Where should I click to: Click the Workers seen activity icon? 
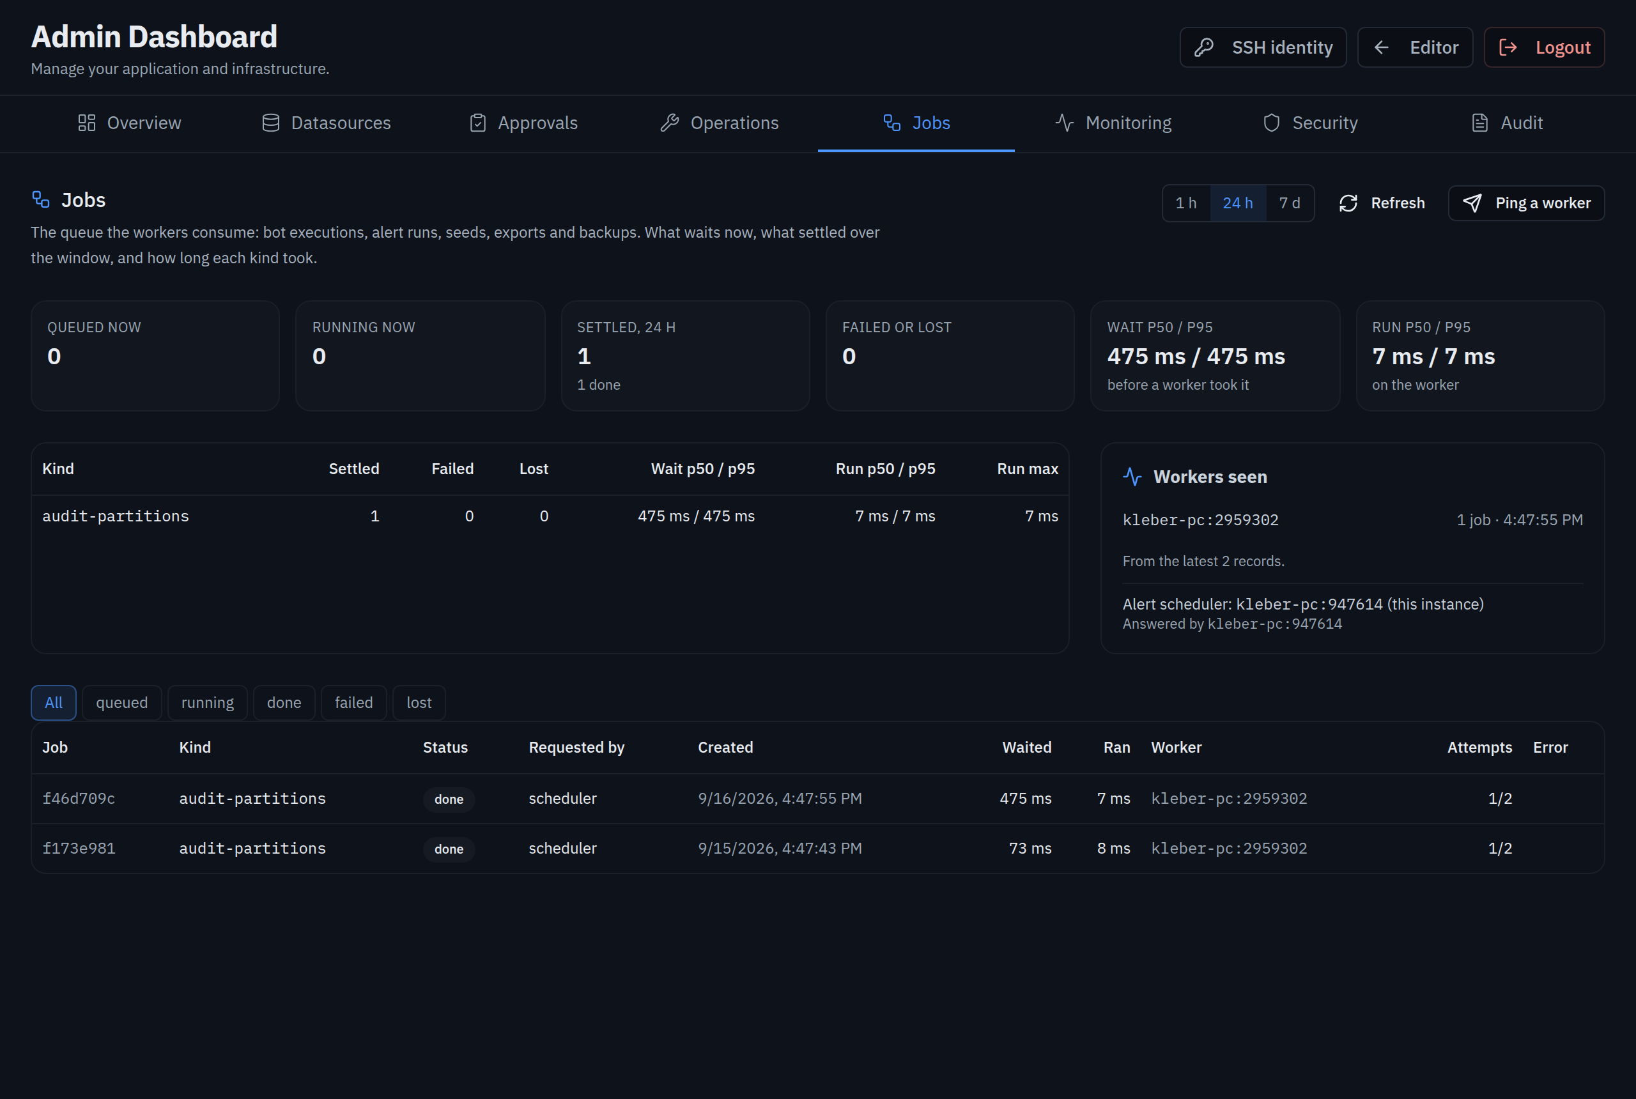1132,477
